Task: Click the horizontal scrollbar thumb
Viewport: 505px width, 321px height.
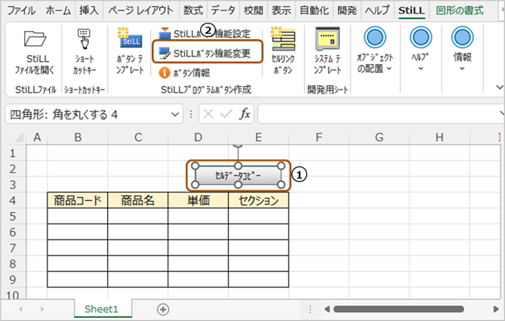Action: pyautogui.click(x=399, y=309)
